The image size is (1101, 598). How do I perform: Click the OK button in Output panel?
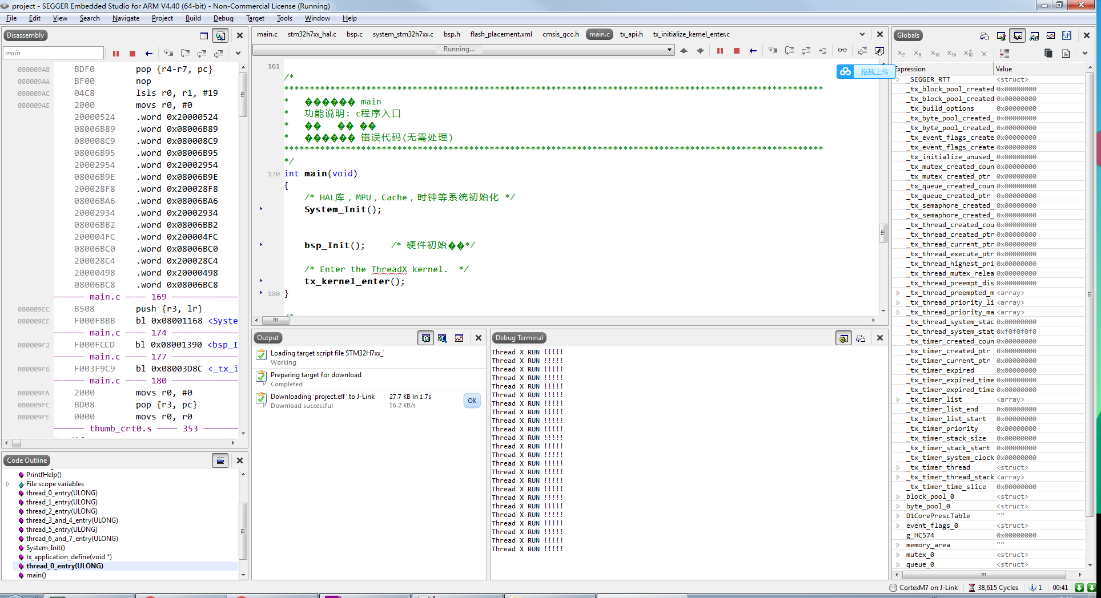tap(472, 401)
